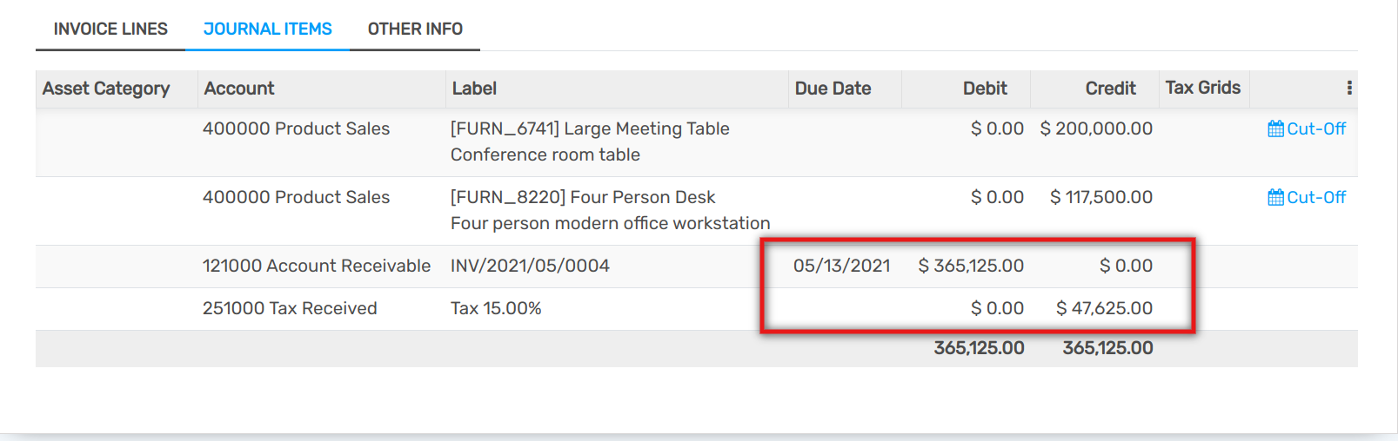Sort by the Due Date column header

(x=833, y=89)
